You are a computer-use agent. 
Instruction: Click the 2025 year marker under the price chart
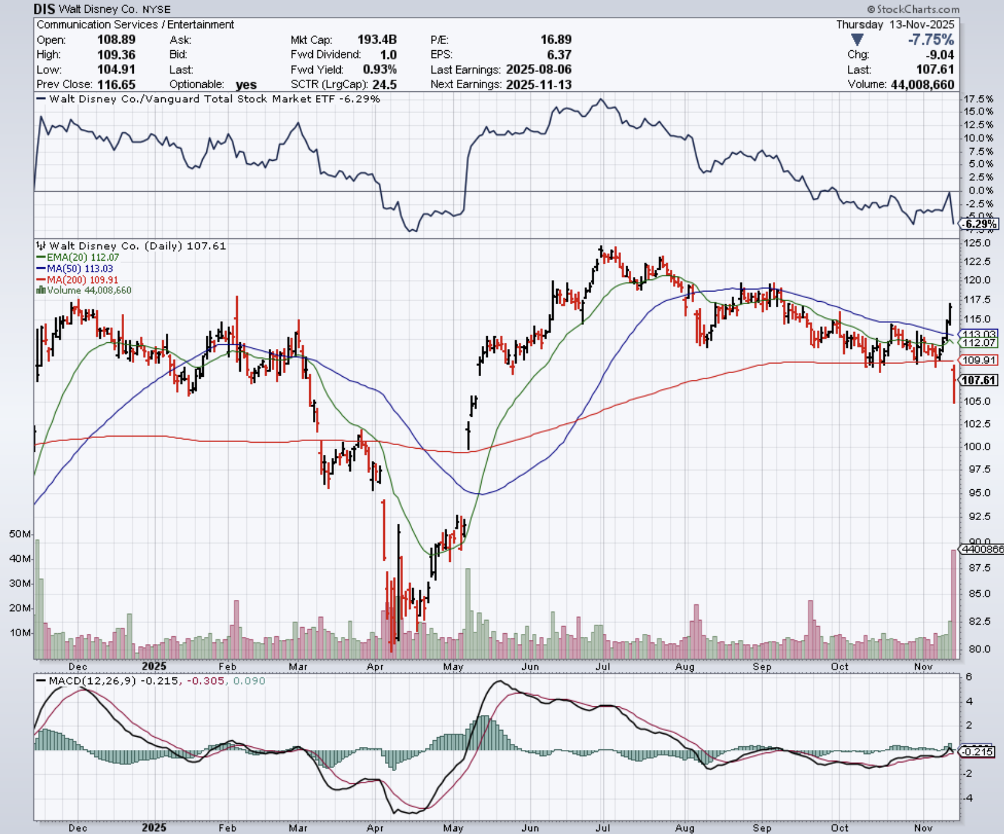pyautogui.click(x=154, y=666)
